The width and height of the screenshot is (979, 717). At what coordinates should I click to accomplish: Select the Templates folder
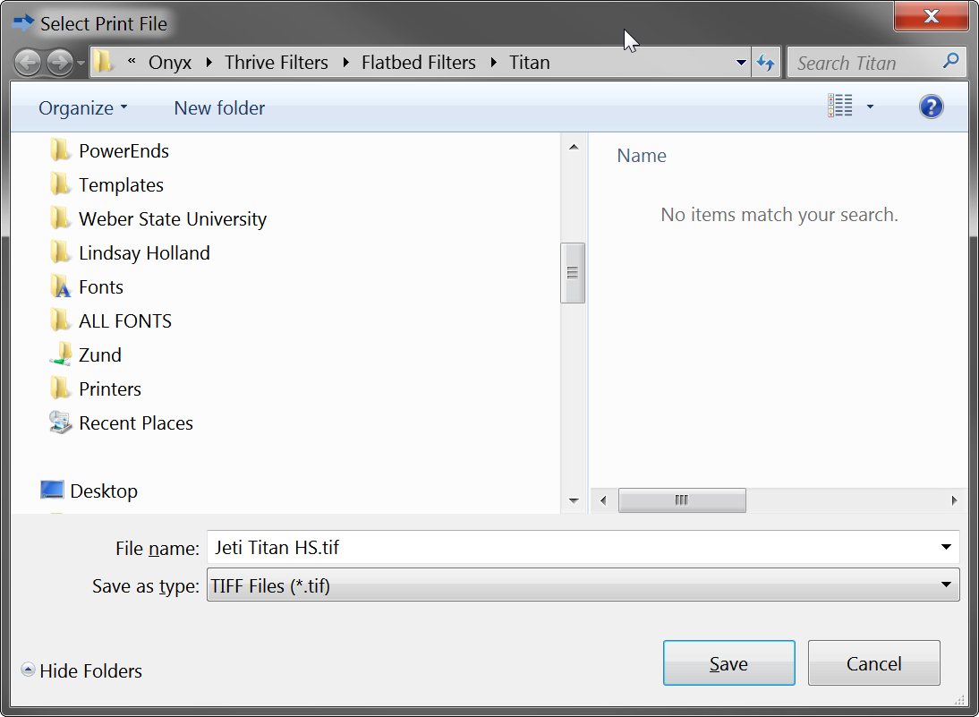[x=121, y=185]
